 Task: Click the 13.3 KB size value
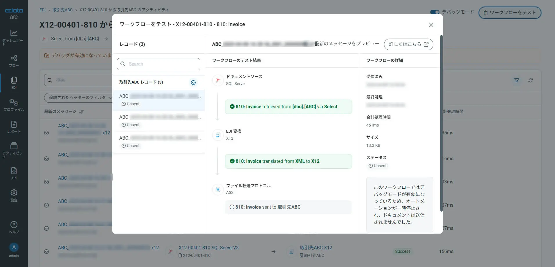click(x=373, y=146)
